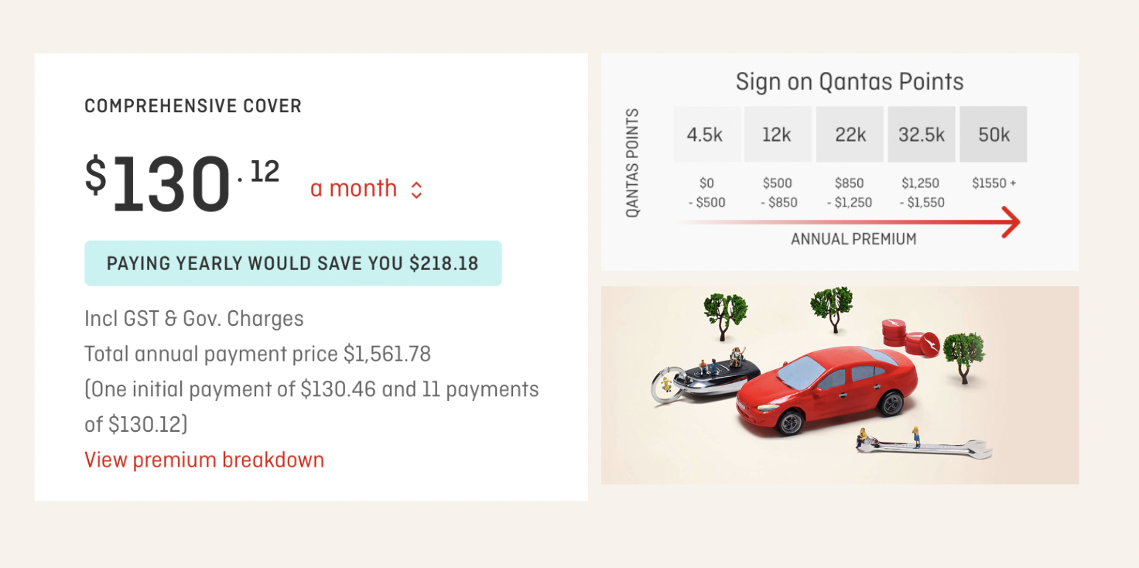Click the Comprehensive Cover heading
Screen dimensions: 1139x568
pyautogui.click(x=193, y=106)
